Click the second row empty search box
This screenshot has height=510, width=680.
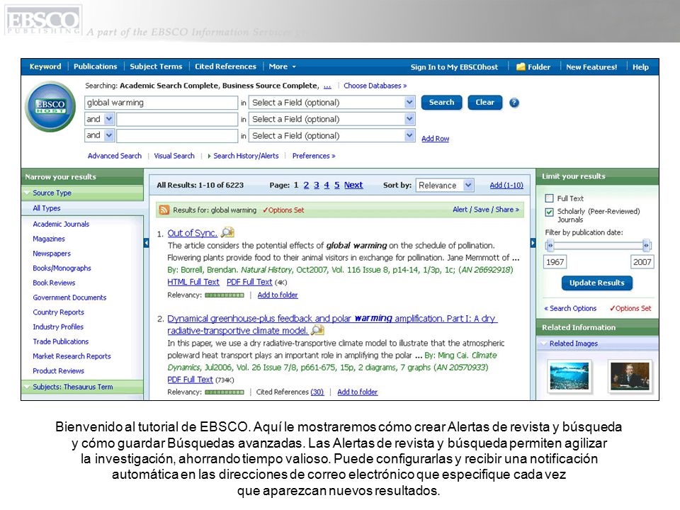tap(177, 119)
